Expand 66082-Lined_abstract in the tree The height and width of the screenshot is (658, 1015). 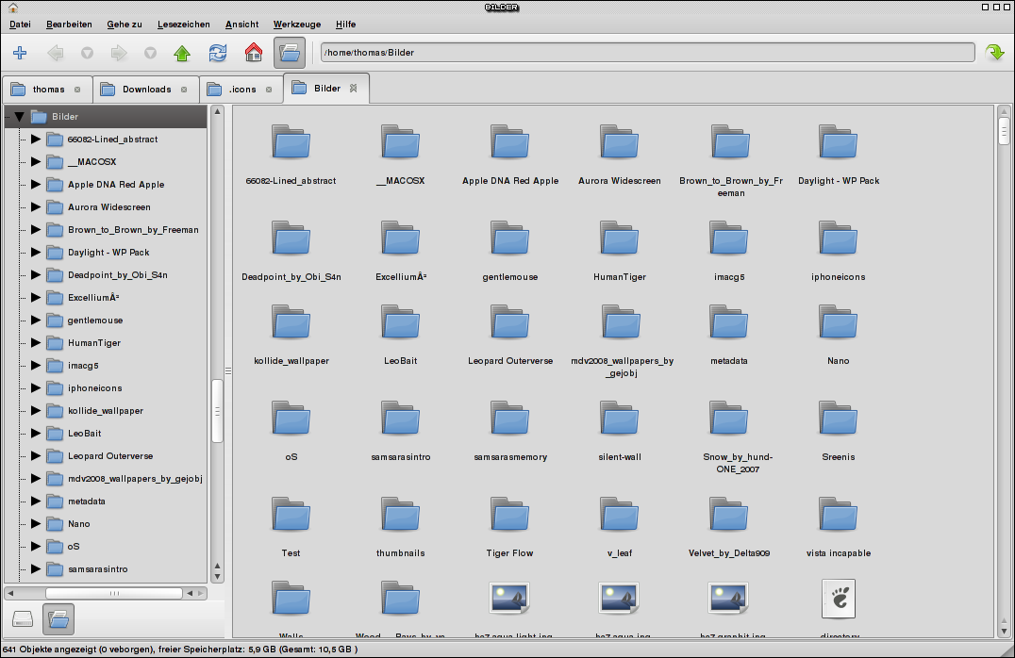point(36,140)
